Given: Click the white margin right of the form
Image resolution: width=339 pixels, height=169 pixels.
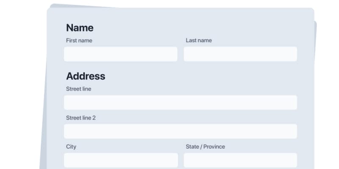Looking at the screenshot, I should (328, 84).
